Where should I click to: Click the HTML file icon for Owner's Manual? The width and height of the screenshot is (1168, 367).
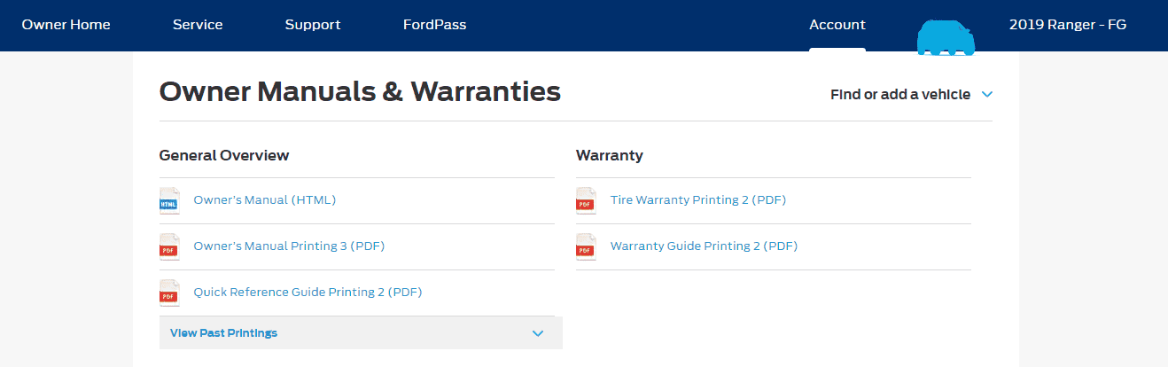pos(169,201)
